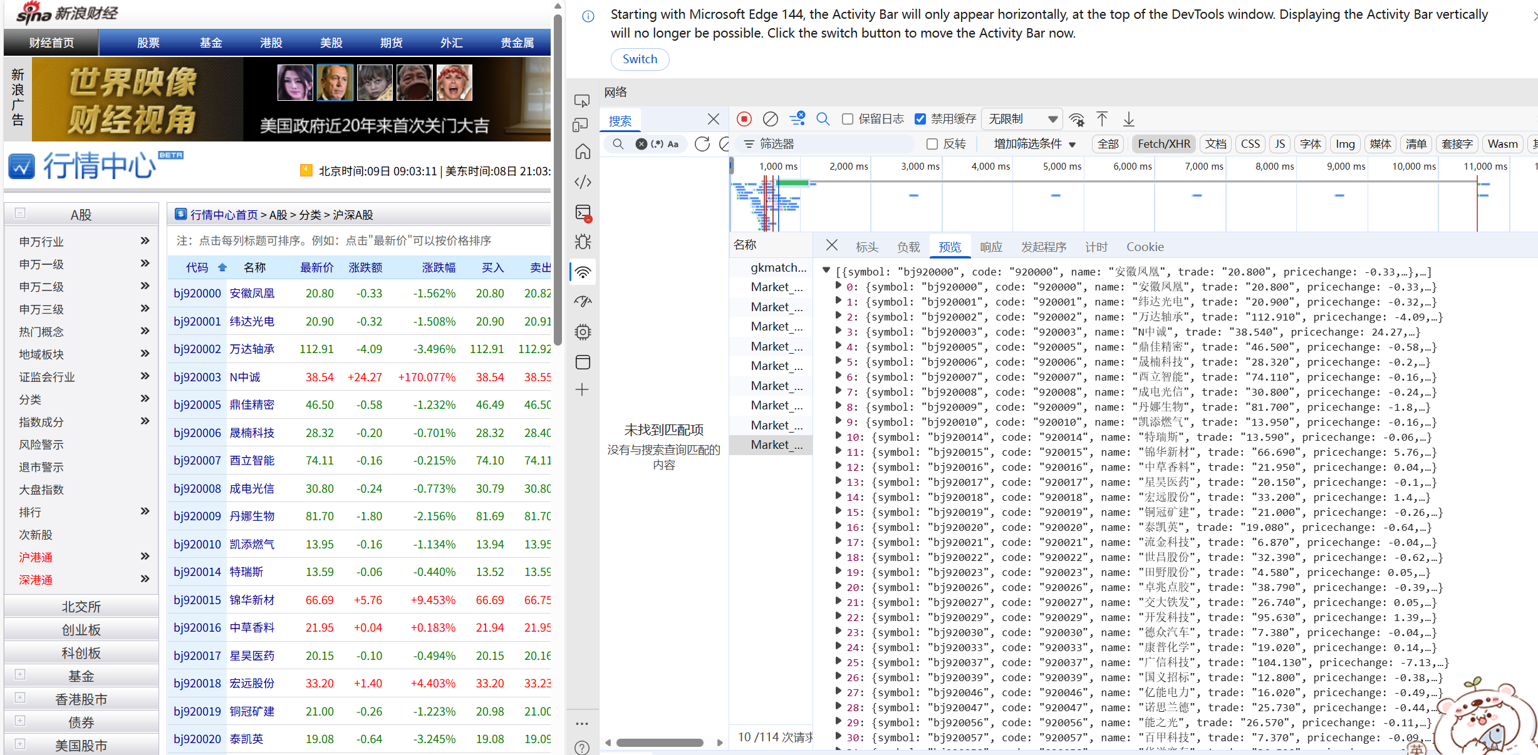Toggle device emulation in DevTools sidebar

581,125
